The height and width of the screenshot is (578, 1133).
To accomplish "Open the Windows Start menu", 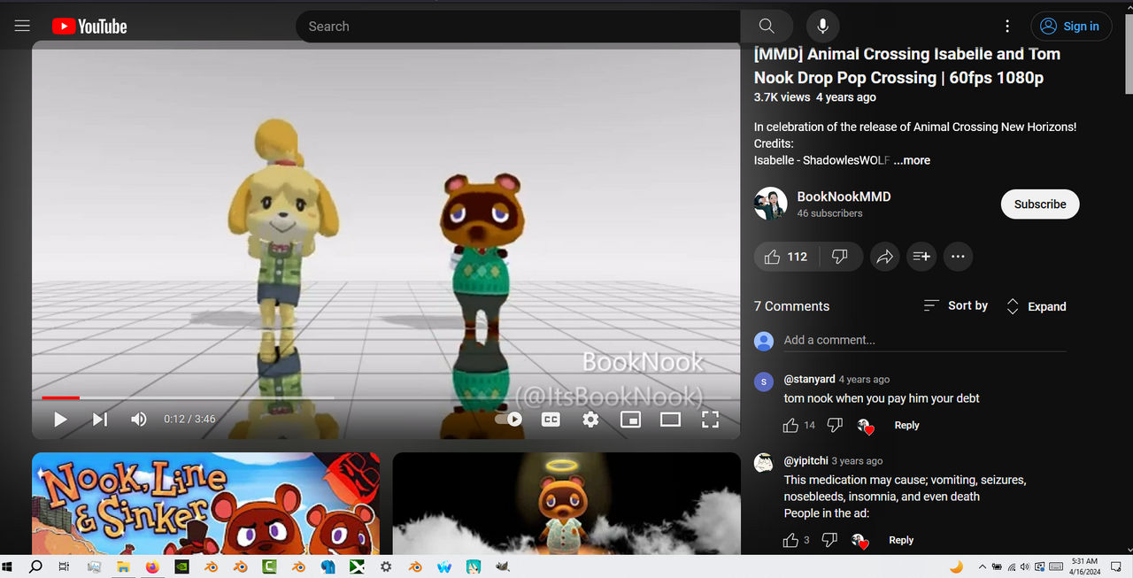I will pyautogui.click(x=9, y=566).
